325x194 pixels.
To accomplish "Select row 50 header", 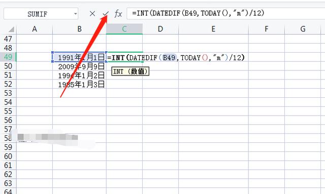I will 8,66.
